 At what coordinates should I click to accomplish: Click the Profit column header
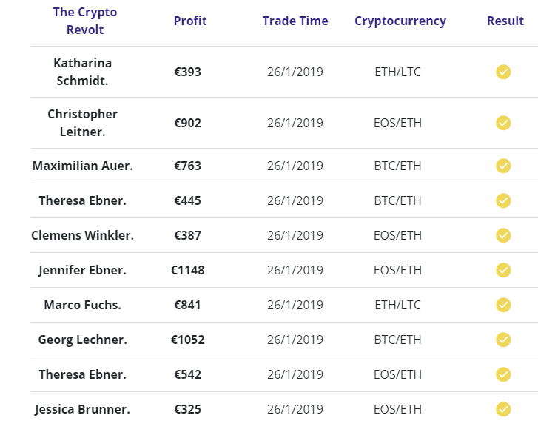pos(190,21)
